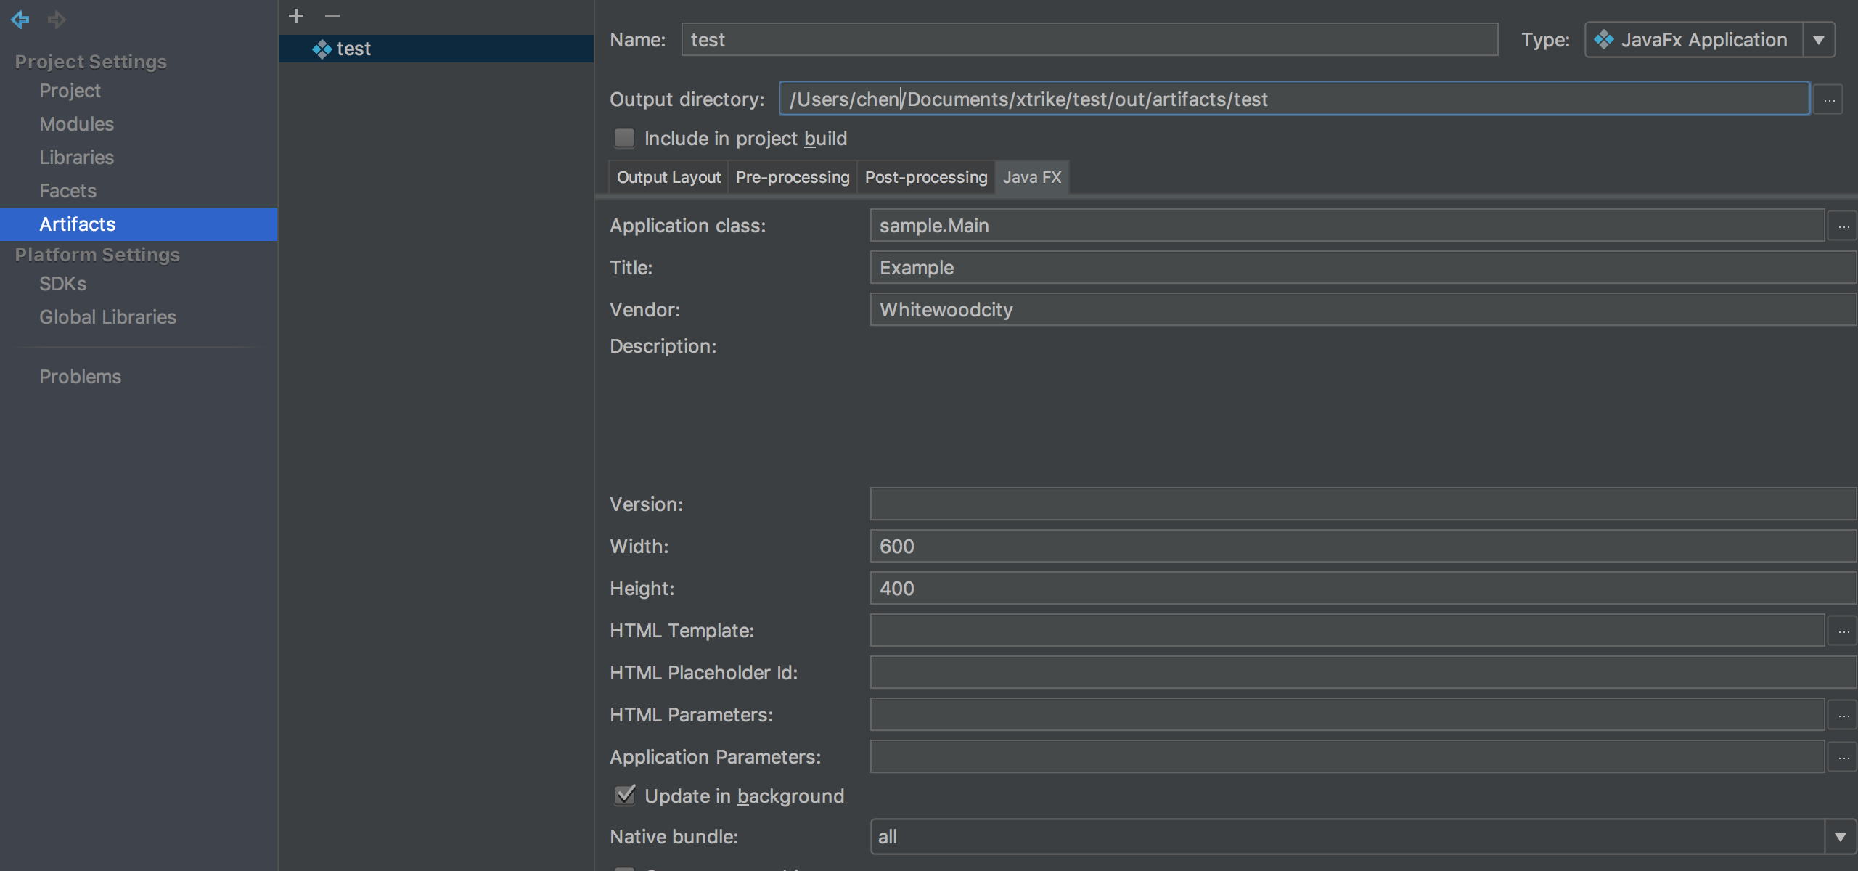Switch to the Output Layout tab
Image resolution: width=1858 pixels, height=871 pixels.
(x=668, y=177)
